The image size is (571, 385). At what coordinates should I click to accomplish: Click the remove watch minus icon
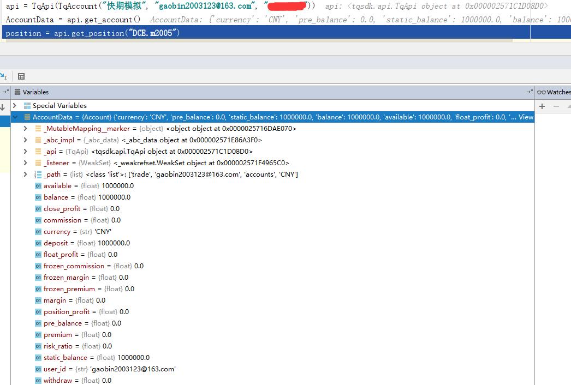click(x=556, y=106)
